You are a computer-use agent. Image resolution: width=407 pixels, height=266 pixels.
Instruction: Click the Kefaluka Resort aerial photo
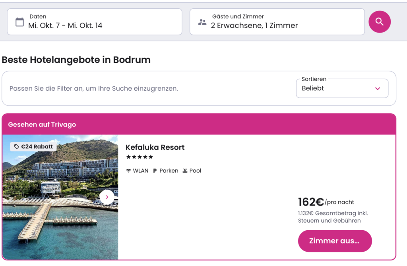[60, 197]
